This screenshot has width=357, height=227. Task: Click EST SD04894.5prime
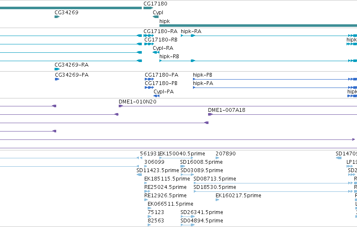(188, 225)
